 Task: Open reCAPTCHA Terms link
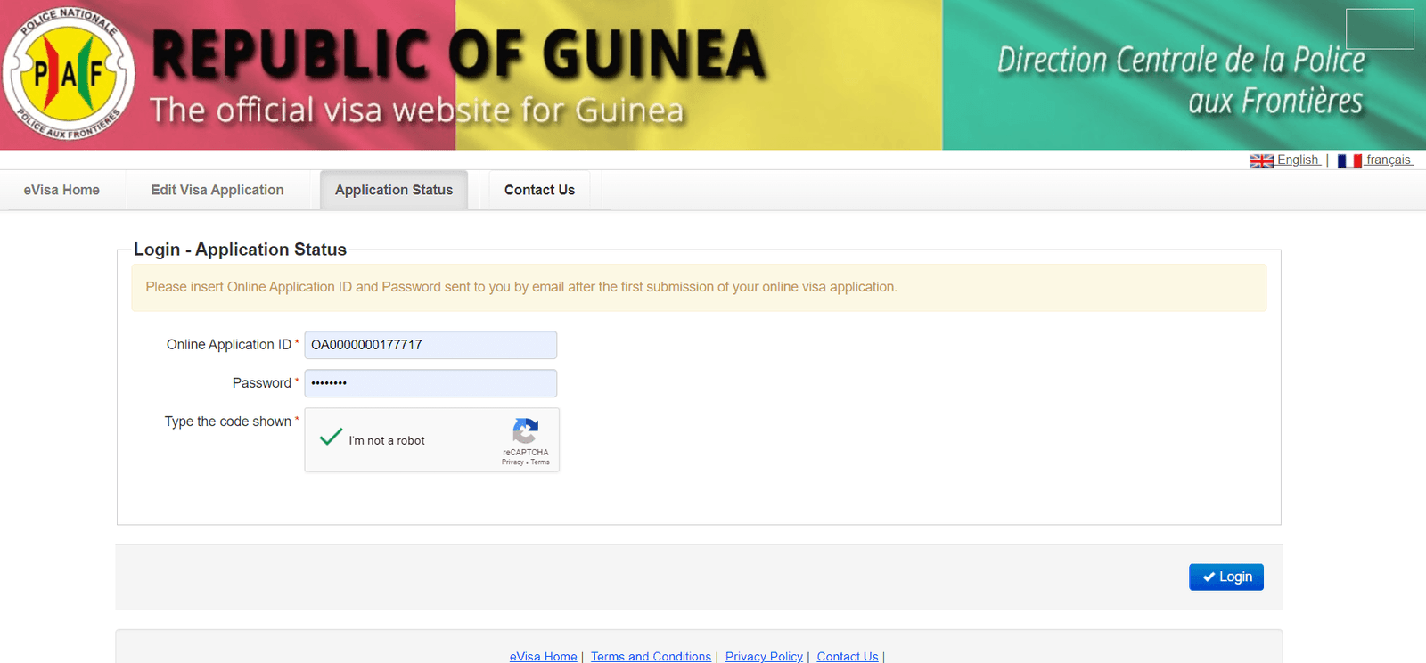540,462
